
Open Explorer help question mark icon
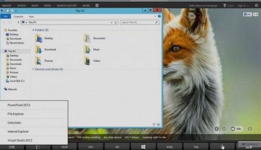tap(159, 16)
